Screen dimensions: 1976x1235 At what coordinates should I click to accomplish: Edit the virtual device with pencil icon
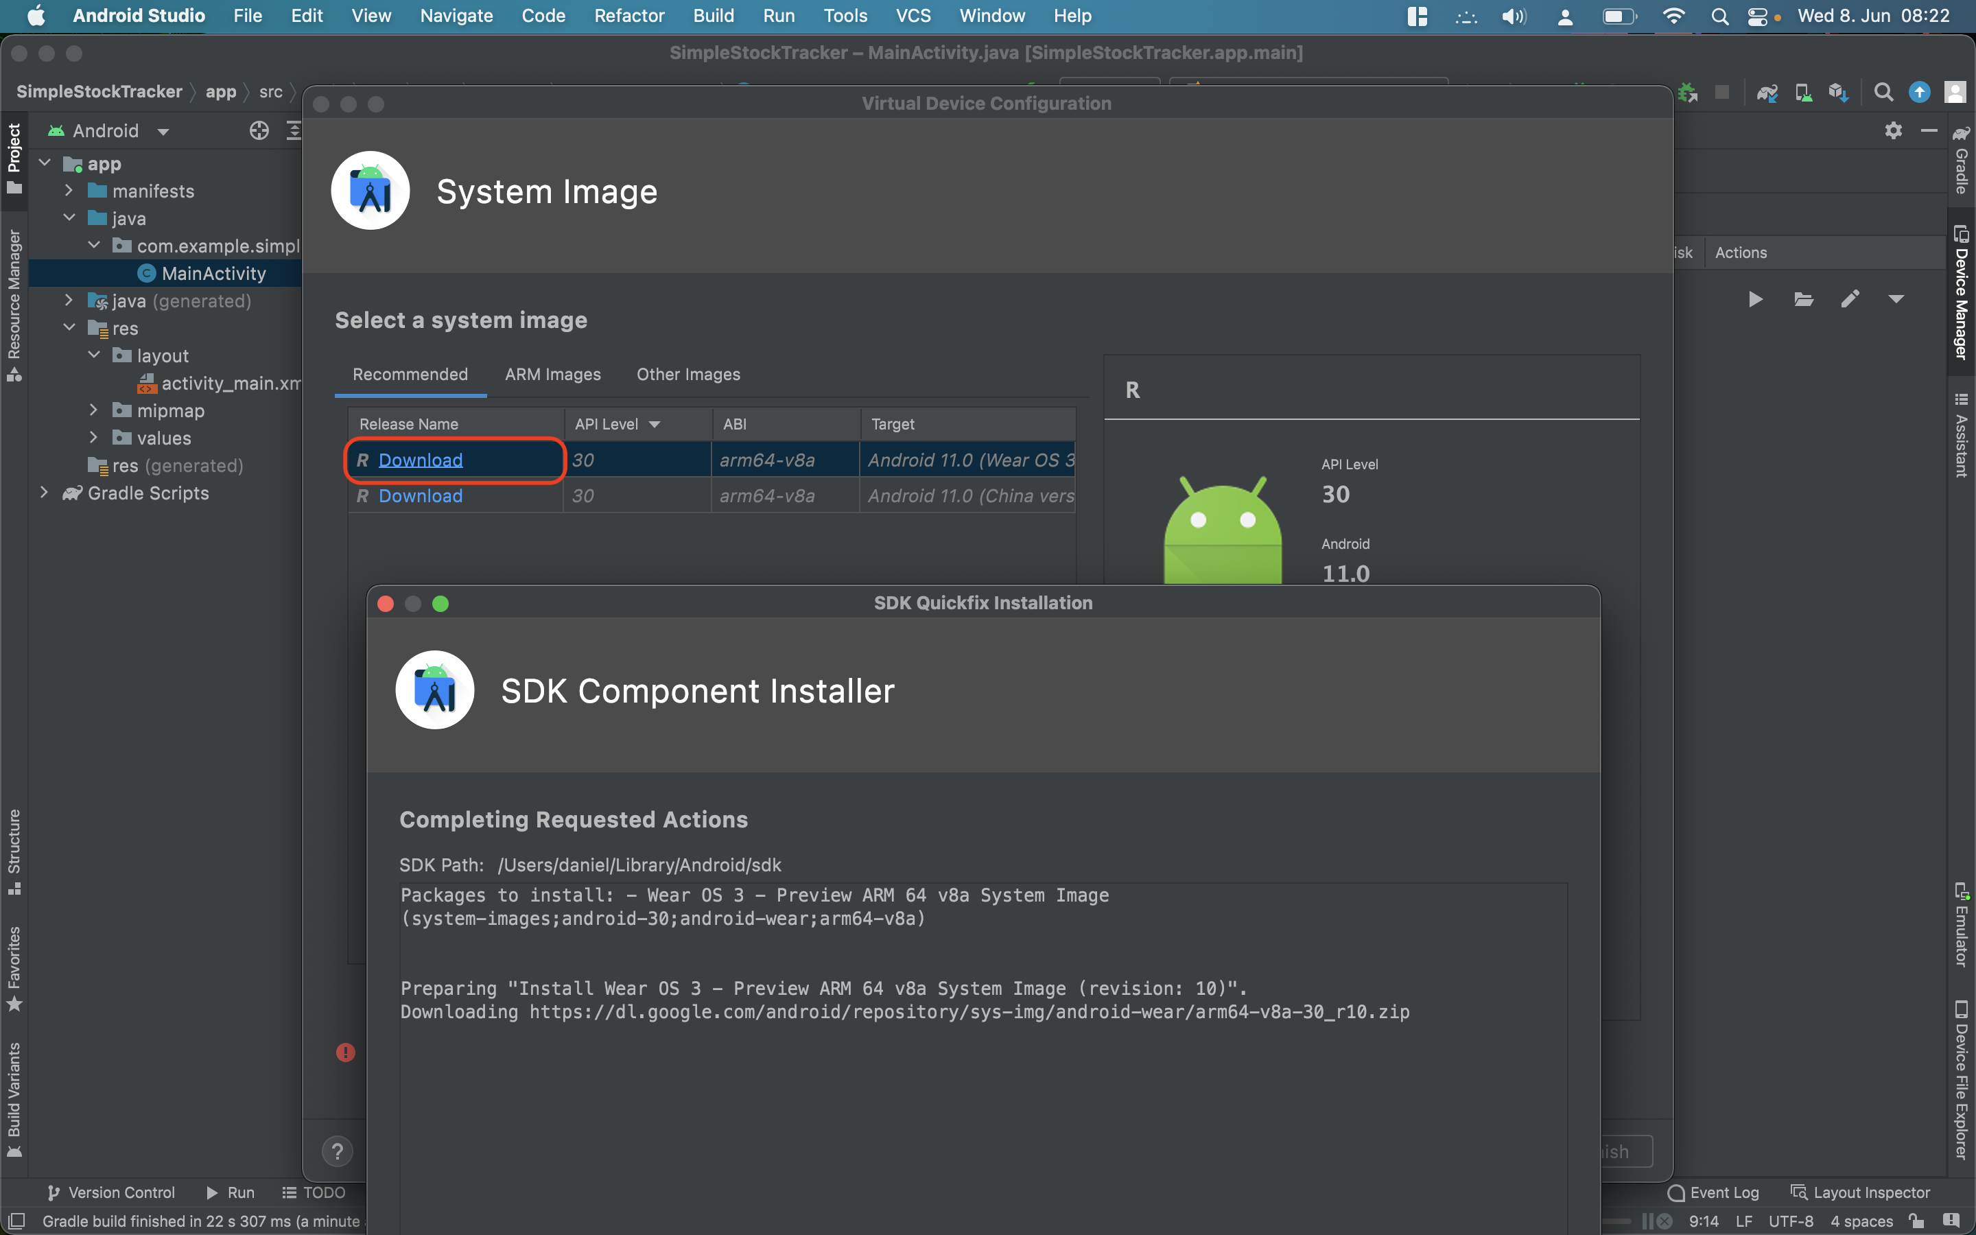(x=1850, y=299)
